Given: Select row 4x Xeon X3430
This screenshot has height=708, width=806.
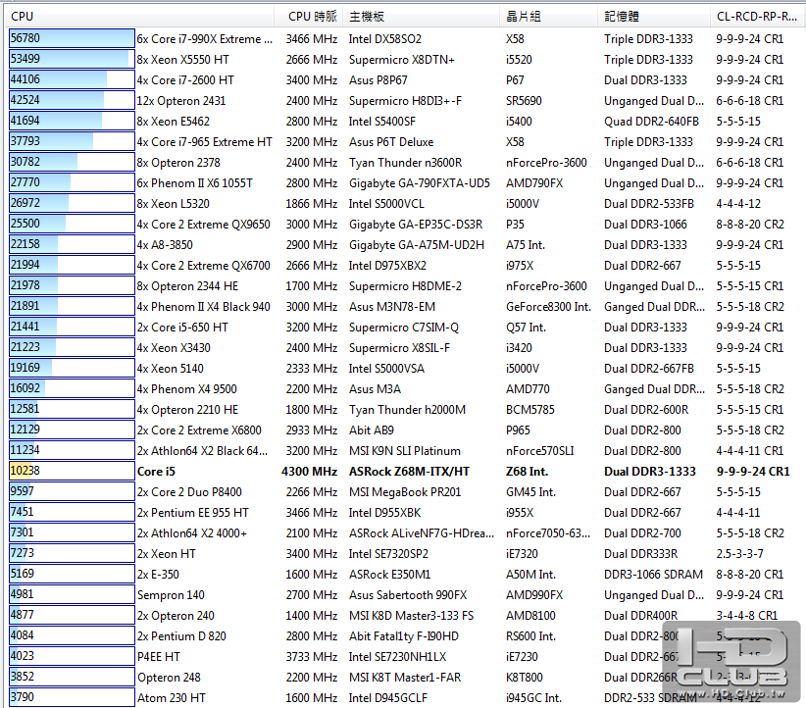Looking at the screenshot, I should click(406, 347).
